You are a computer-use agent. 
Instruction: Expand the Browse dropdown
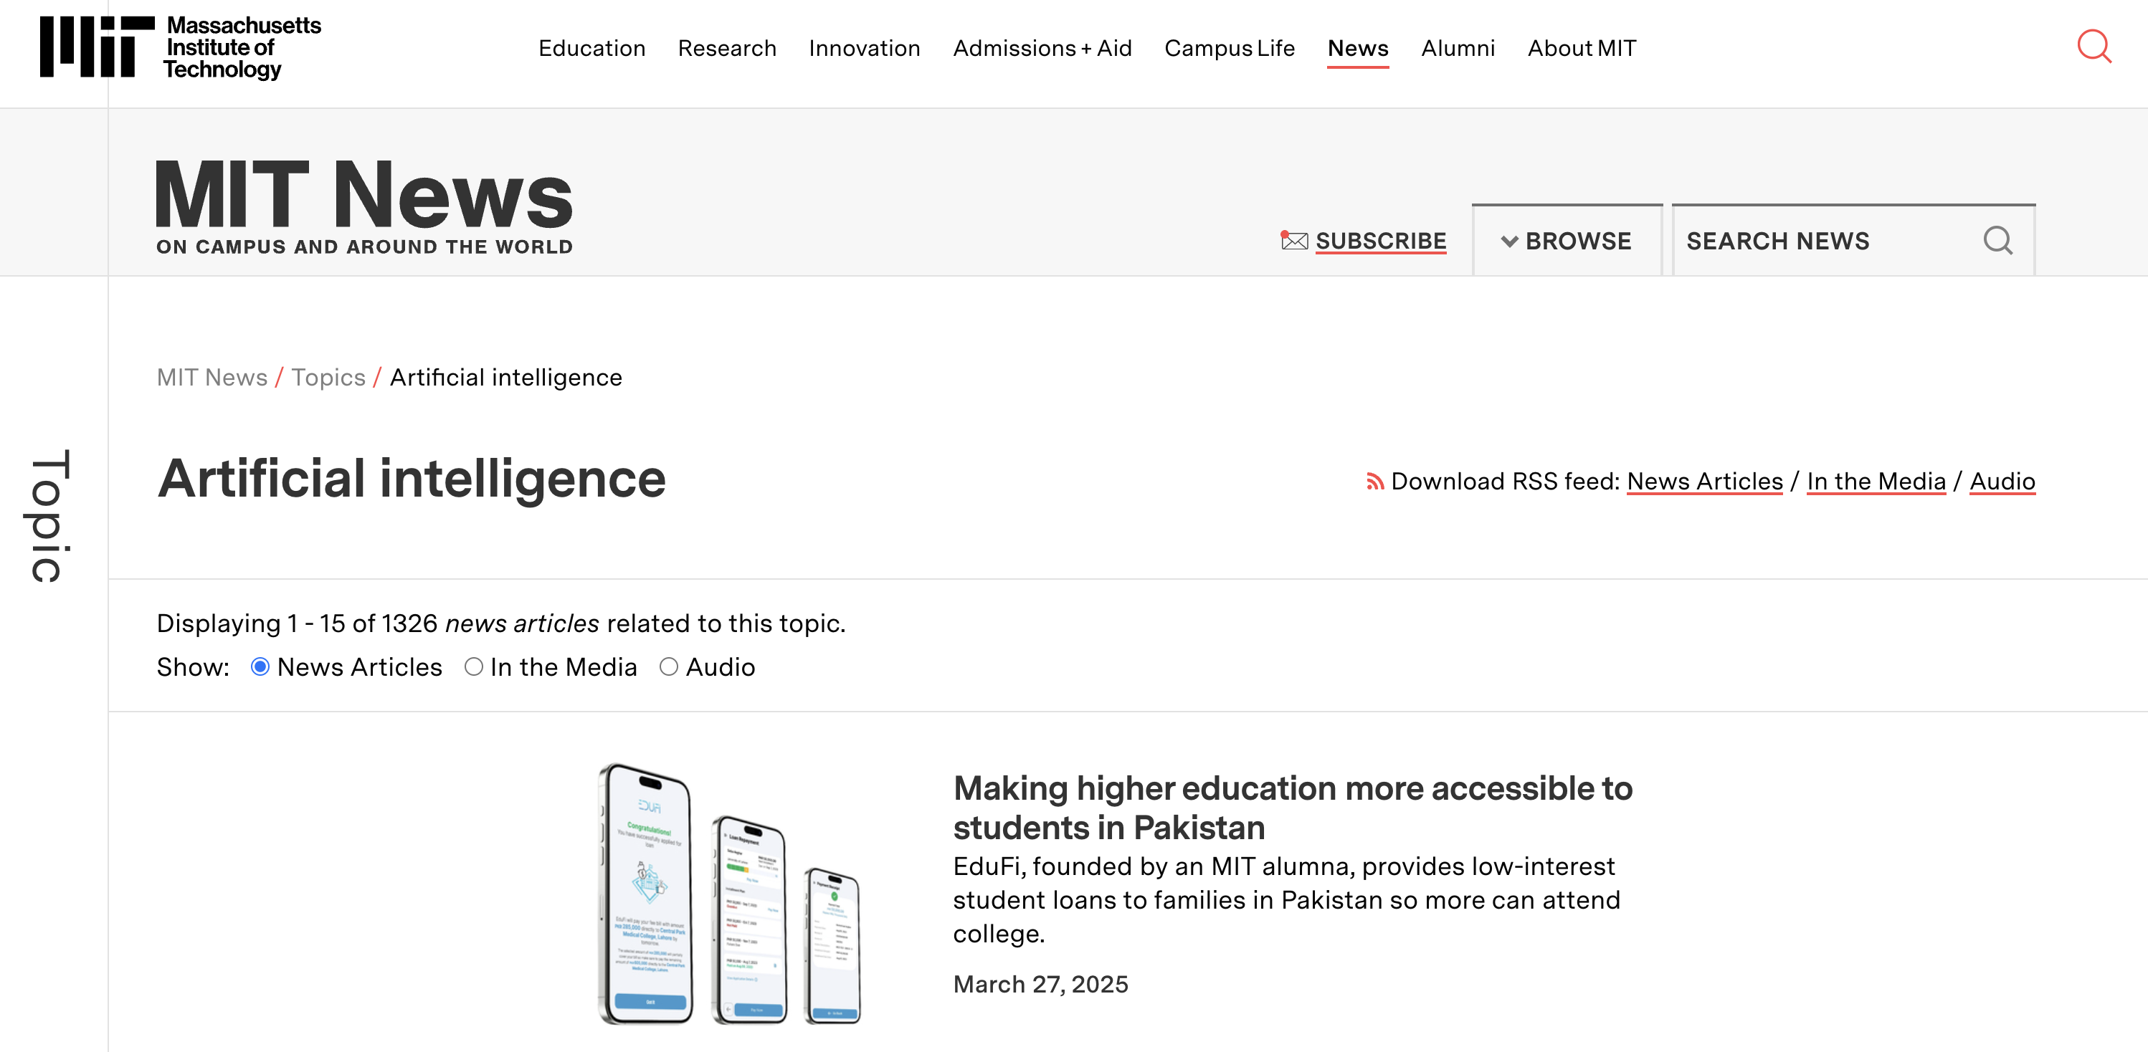[x=1567, y=241]
